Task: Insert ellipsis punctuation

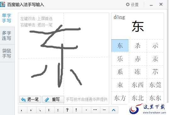Action: [95, 110]
